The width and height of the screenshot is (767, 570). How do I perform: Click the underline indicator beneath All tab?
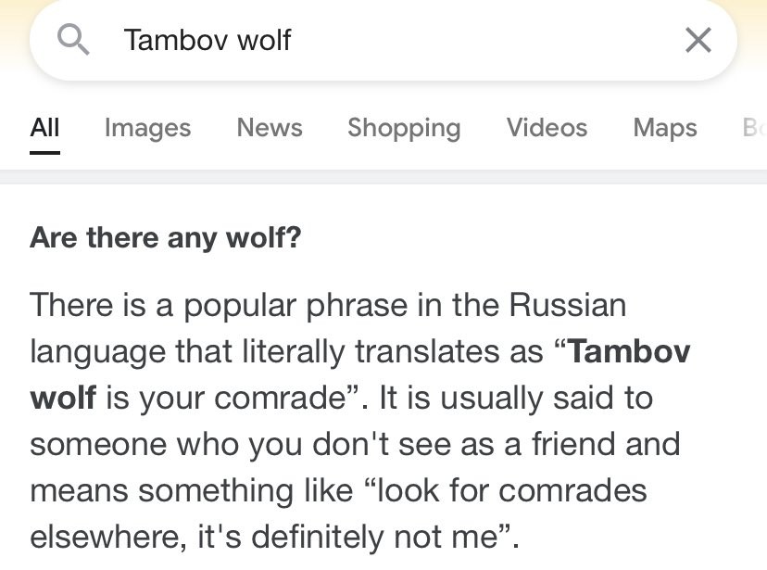tap(44, 153)
